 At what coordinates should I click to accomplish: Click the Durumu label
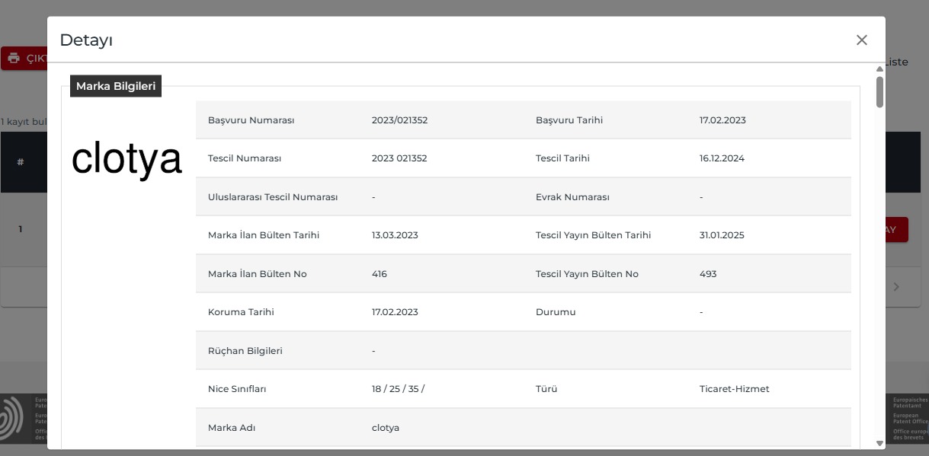(556, 312)
